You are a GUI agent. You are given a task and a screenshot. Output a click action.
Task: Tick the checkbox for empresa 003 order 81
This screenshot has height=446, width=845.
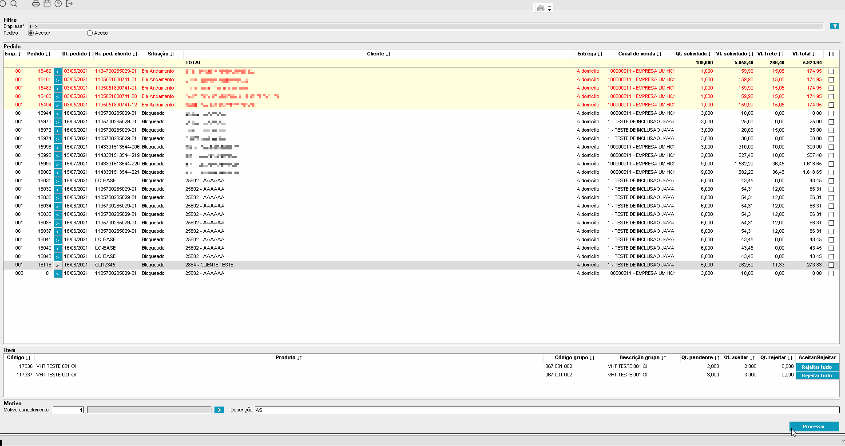coord(831,274)
